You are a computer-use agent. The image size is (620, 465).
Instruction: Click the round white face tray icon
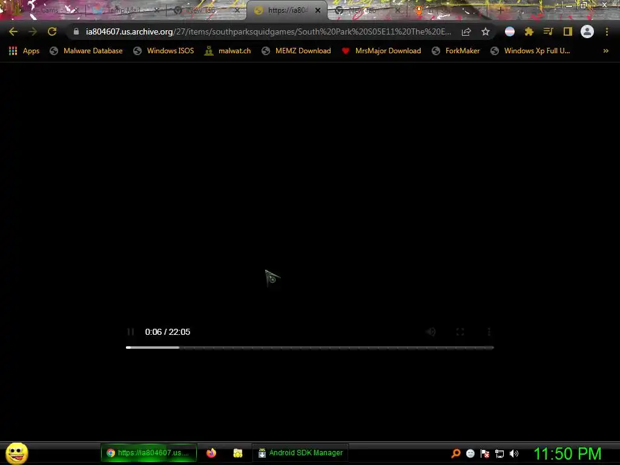pos(470,453)
